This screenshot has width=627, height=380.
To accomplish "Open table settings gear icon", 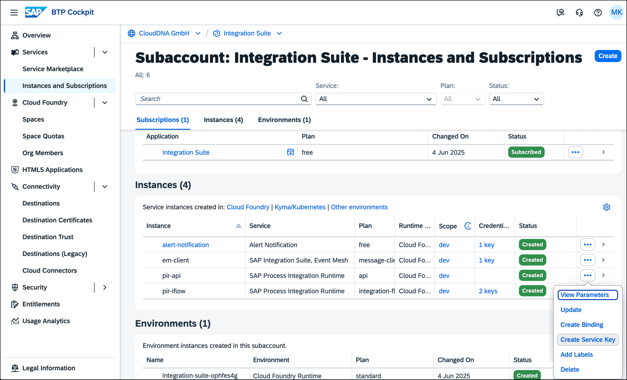I will 607,207.
